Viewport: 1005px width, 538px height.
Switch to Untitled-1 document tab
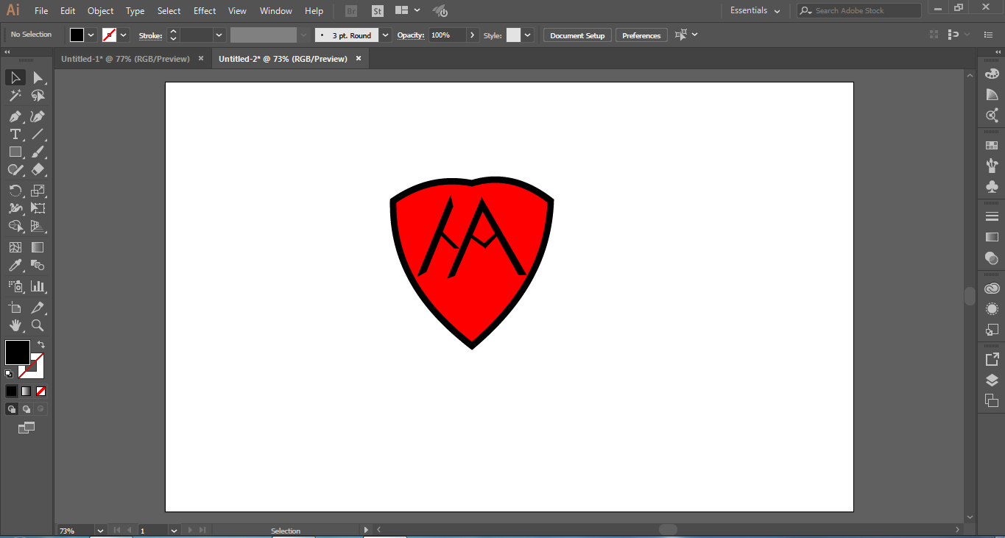[125, 59]
